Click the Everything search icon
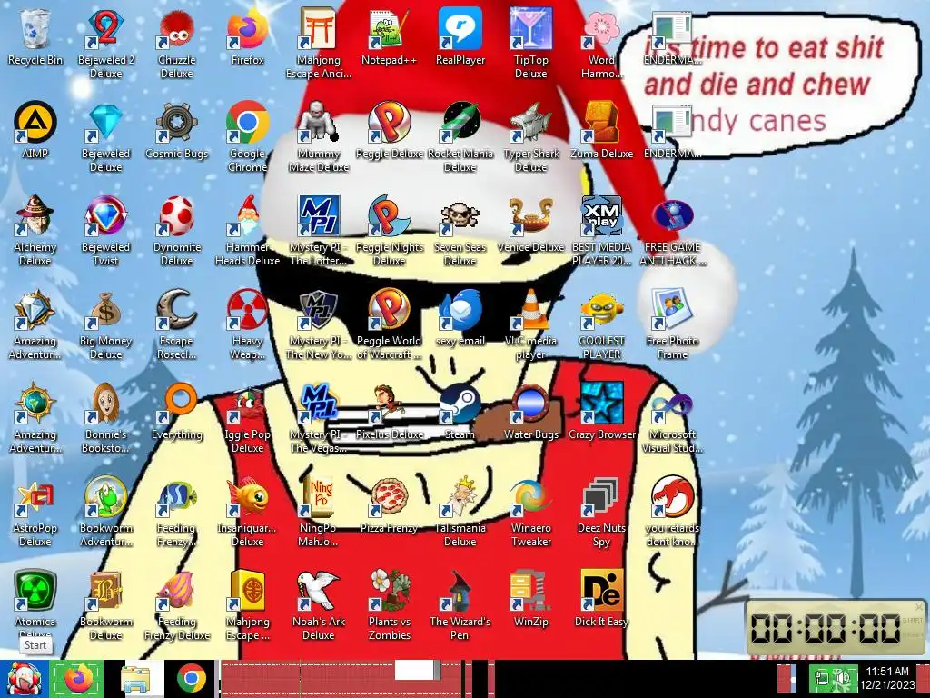 (x=177, y=412)
